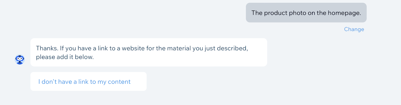Edit your answer using the Change option
Viewport: 401px width, 105px height.
(x=354, y=29)
